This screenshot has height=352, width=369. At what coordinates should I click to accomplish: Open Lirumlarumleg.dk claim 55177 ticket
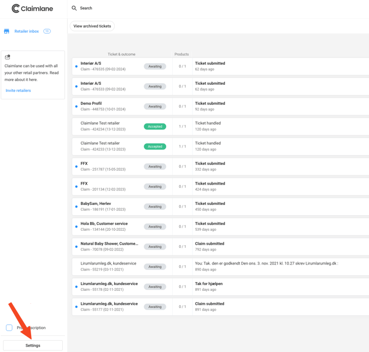220,306
